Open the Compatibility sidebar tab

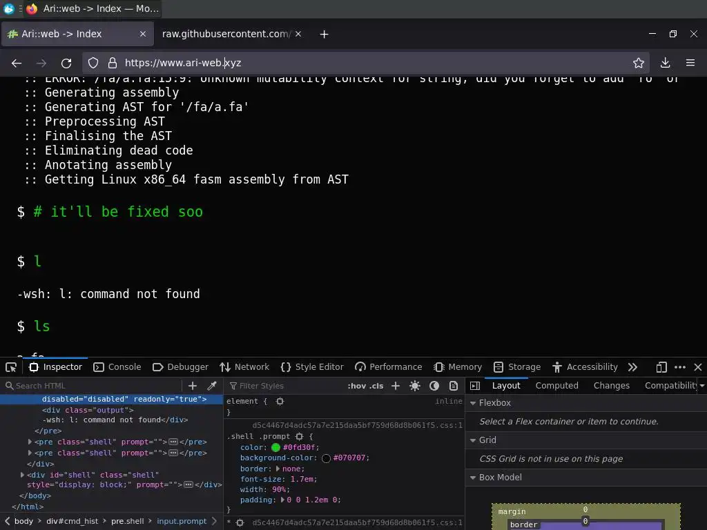point(670,386)
